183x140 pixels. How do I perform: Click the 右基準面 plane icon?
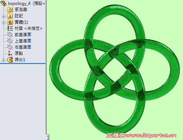10,47
